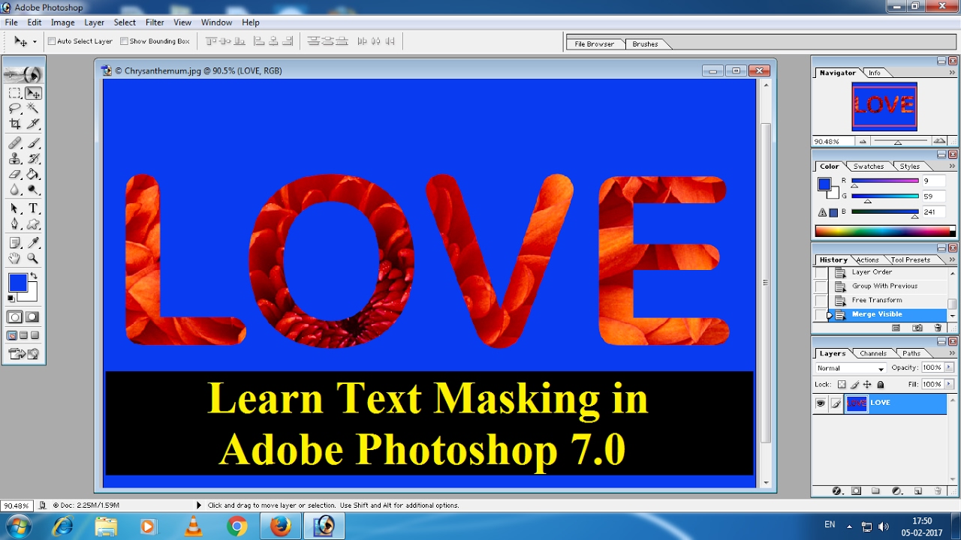
Task: Enable Auto Select Layer checkbox
Action: tap(52, 41)
